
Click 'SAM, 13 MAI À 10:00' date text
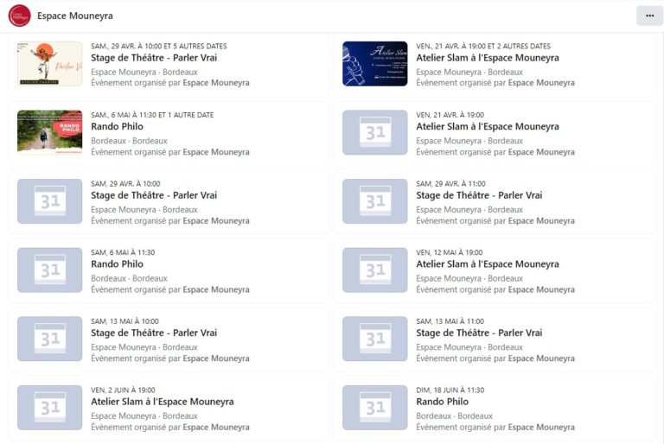(124, 321)
